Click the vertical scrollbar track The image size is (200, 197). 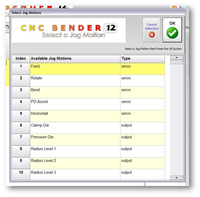176,118
